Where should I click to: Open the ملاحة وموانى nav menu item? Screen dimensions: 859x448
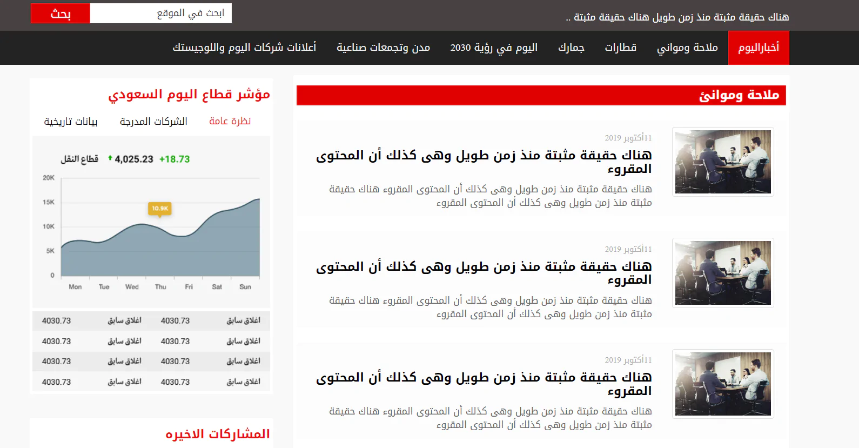(687, 48)
